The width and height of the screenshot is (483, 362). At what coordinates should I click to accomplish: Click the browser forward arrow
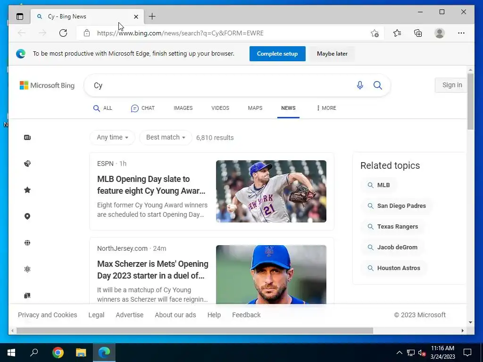click(42, 33)
